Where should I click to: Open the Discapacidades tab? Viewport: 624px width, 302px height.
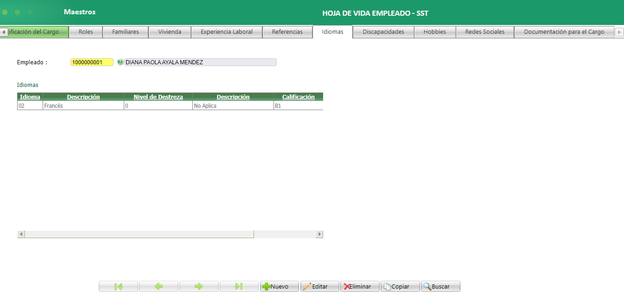383,32
